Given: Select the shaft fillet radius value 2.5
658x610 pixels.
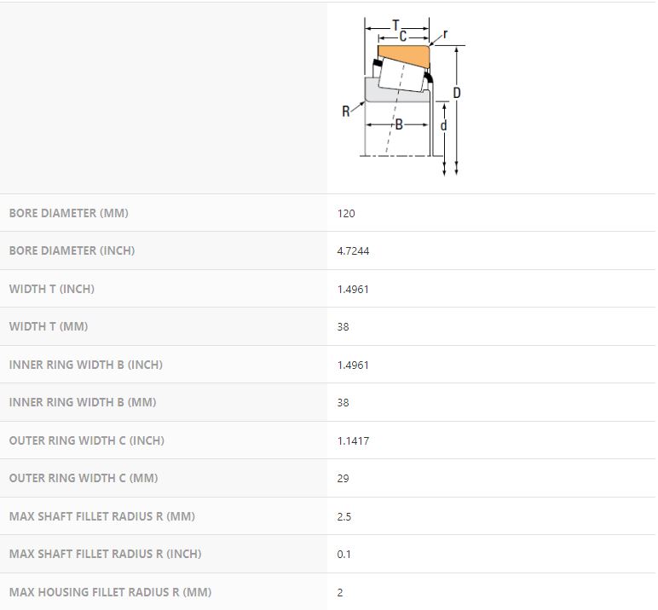Looking at the screenshot, I should coord(344,516).
